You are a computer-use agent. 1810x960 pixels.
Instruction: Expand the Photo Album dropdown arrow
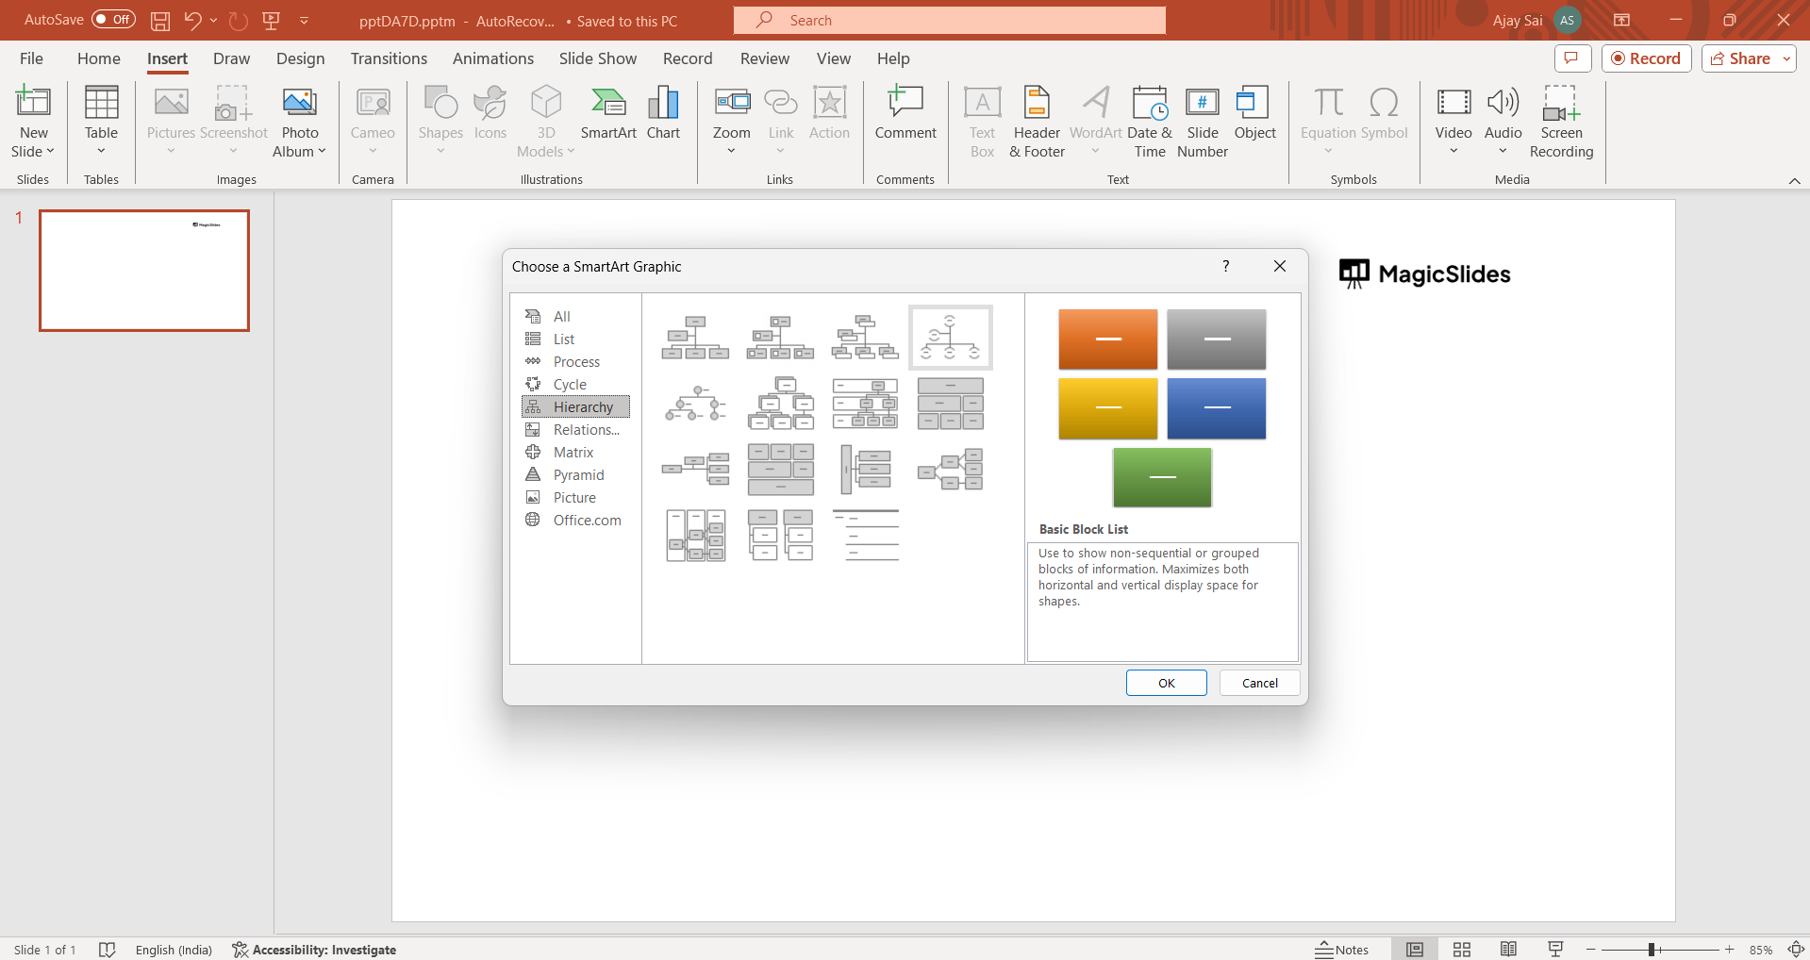click(322, 151)
